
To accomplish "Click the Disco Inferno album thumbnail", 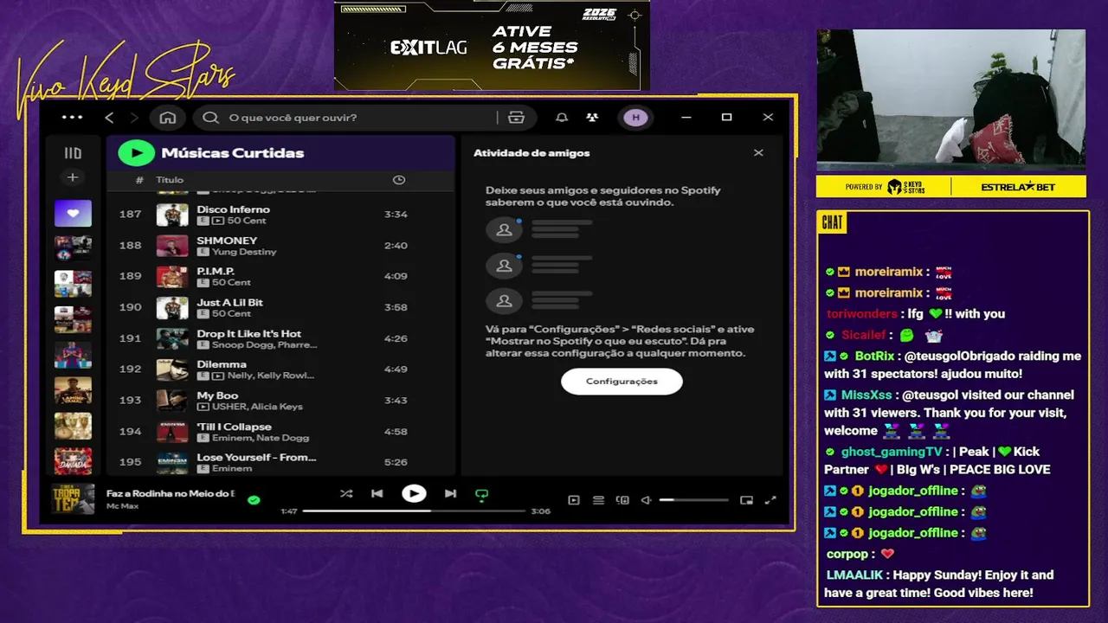I will click(x=172, y=215).
